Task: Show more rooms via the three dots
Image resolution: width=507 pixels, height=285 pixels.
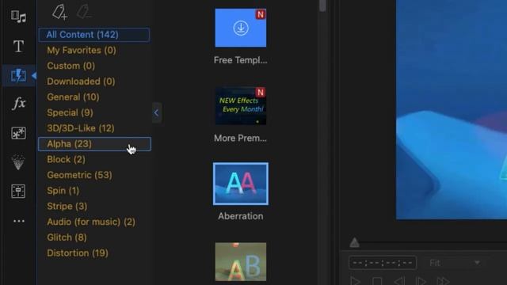Action: [x=19, y=221]
